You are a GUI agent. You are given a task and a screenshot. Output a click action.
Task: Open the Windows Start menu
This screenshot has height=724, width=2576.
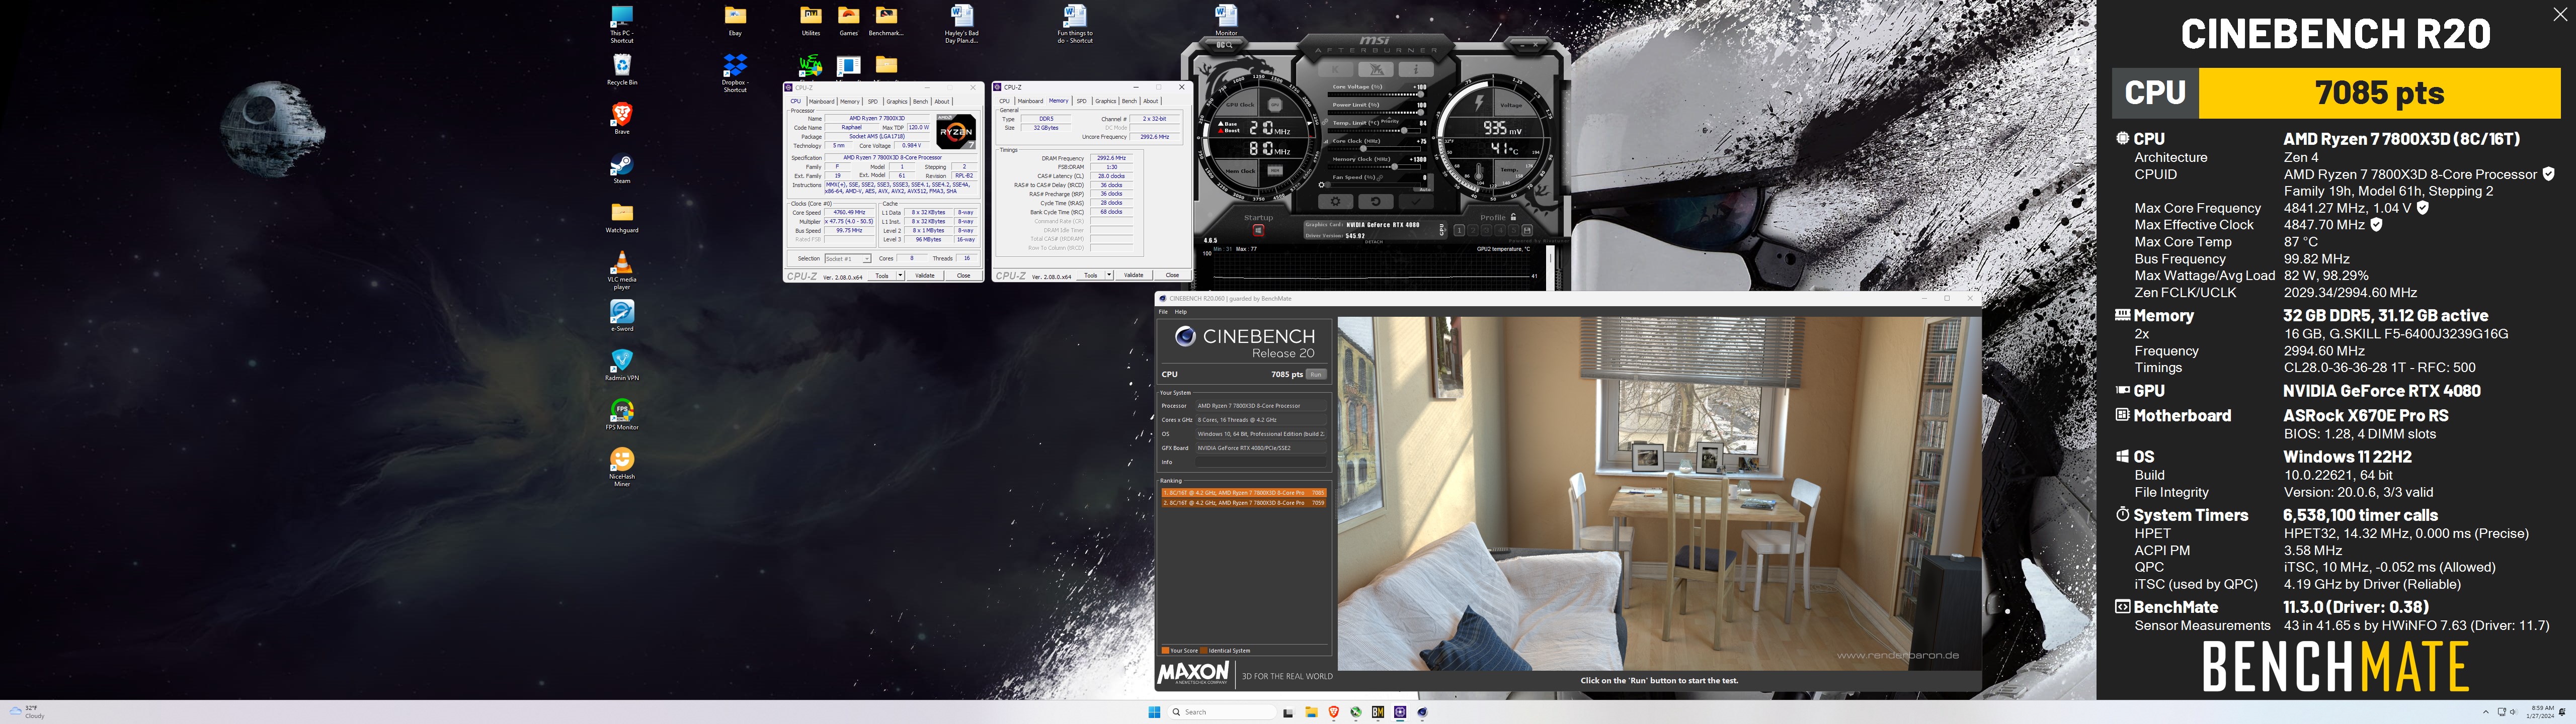pyautogui.click(x=1155, y=712)
